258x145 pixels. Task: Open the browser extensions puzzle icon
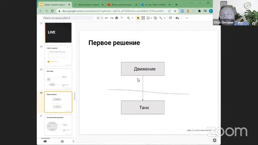pyautogui.click(x=200, y=11)
